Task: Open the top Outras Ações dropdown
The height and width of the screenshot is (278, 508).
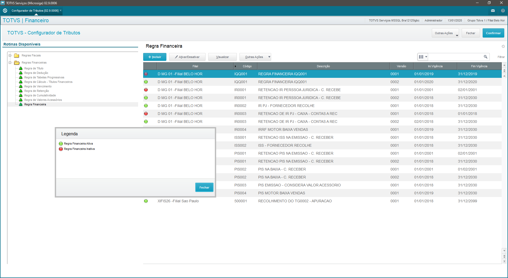Action: click(x=445, y=33)
